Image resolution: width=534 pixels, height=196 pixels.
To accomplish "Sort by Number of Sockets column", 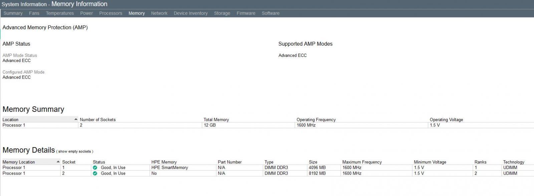I will tap(98, 120).
